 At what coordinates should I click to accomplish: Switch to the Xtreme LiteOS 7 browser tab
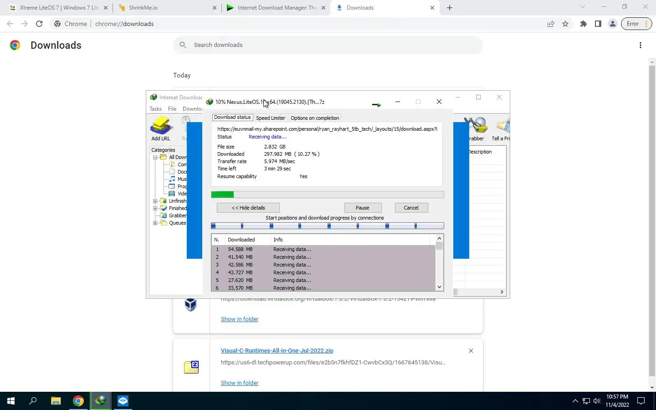(58, 8)
